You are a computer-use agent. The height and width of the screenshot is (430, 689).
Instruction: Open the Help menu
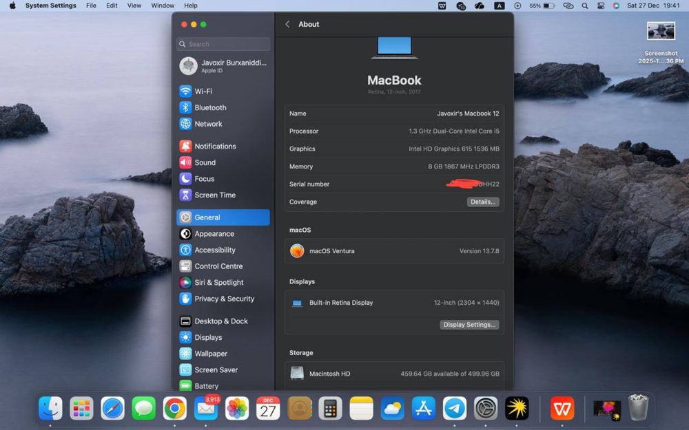(190, 6)
